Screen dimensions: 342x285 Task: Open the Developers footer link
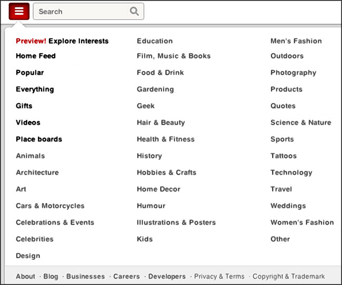[x=167, y=276]
